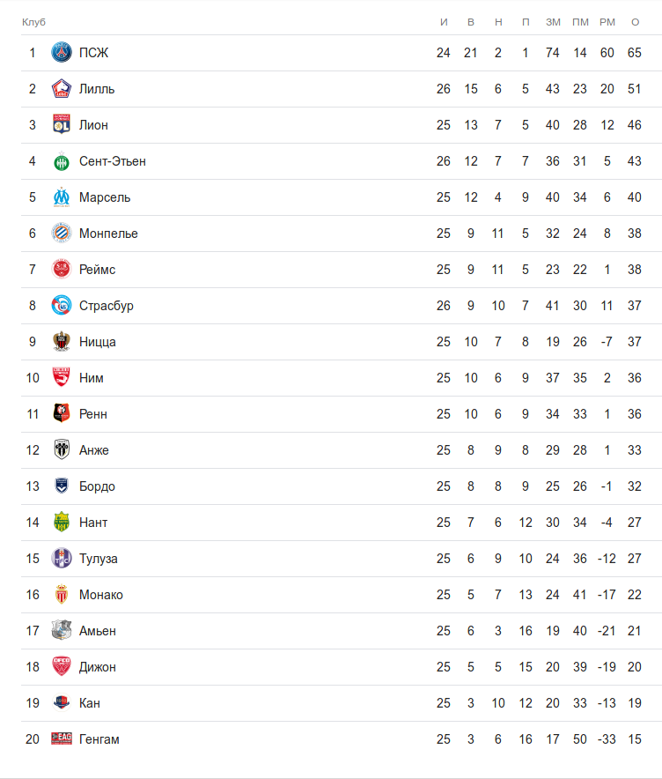Click the Strasbourg club logo
This screenshot has width=662, height=779.
pyautogui.click(x=61, y=306)
